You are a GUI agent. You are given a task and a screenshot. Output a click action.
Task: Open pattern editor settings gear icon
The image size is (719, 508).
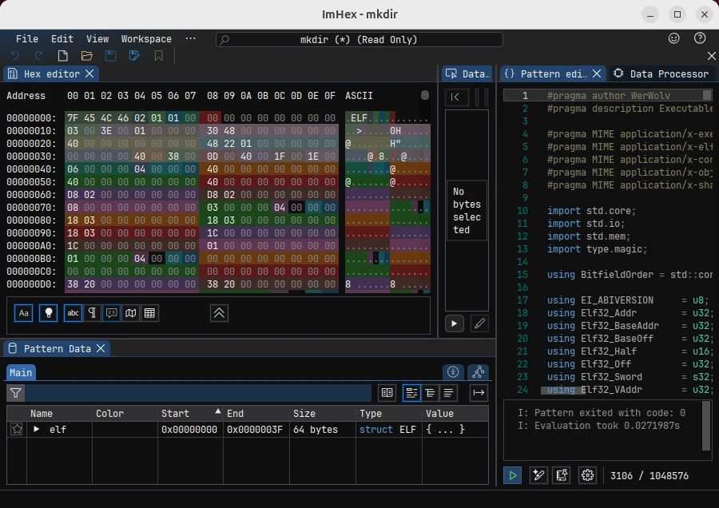coord(587,474)
